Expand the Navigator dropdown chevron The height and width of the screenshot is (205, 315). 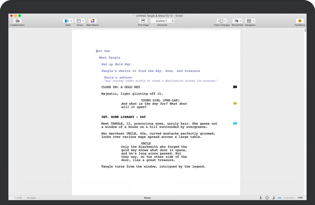click(253, 21)
